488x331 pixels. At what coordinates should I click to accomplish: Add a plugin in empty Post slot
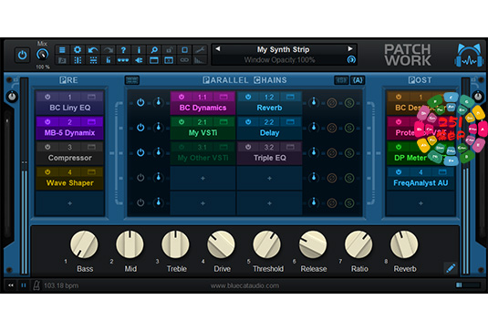coord(421,203)
